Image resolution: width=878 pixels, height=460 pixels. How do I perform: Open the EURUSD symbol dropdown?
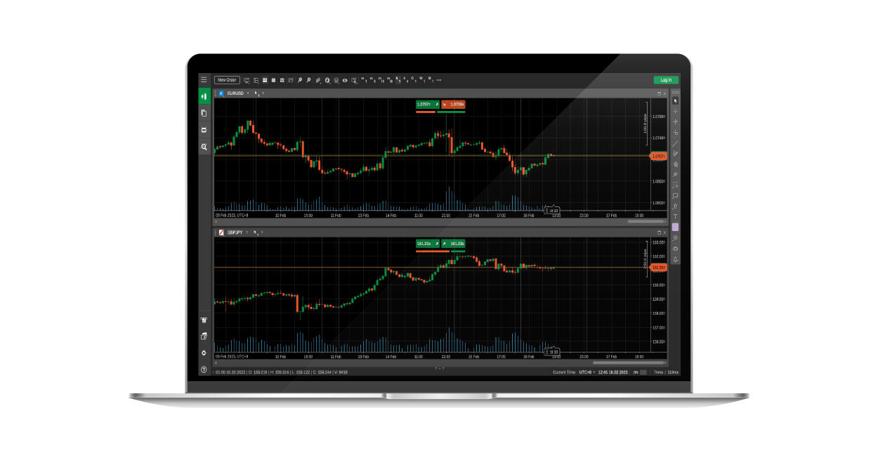pyautogui.click(x=247, y=93)
